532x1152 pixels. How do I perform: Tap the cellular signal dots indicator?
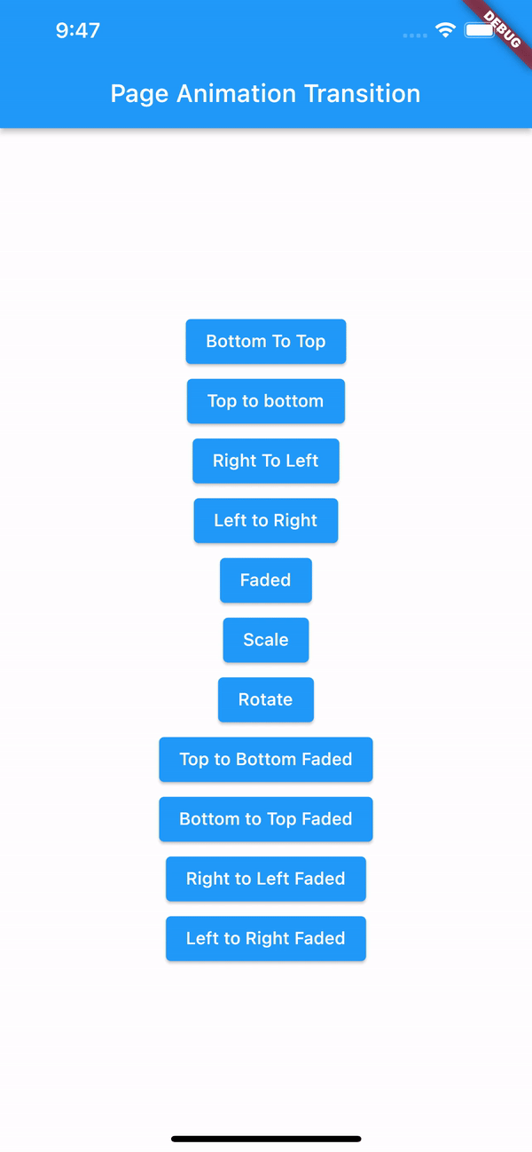pos(414,36)
